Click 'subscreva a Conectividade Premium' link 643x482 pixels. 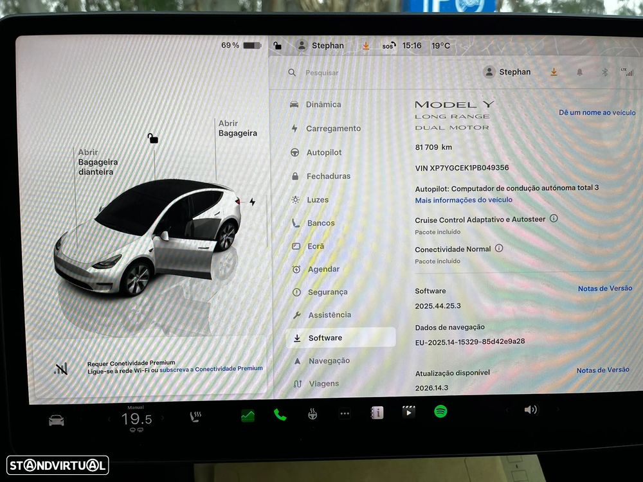tap(211, 369)
